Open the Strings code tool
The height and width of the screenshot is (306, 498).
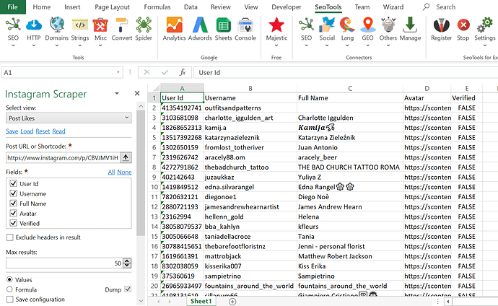coord(79,25)
